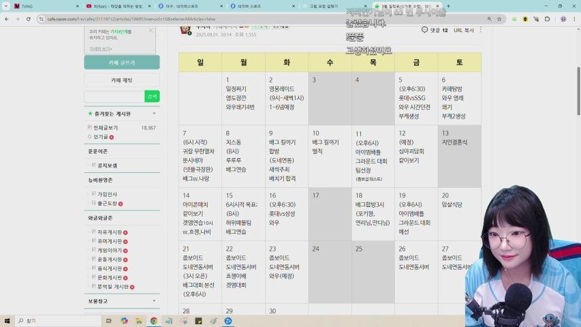
Task: Open 전체글보기 board
Action: (105, 127)
